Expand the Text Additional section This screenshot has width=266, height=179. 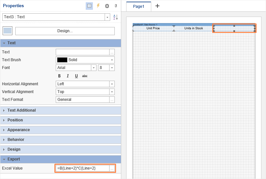[22, 110]
